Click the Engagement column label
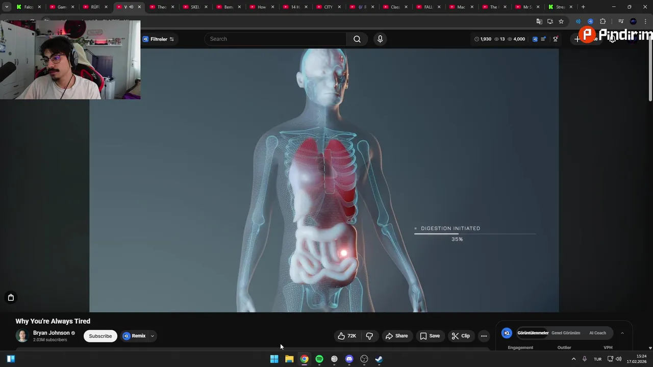Image resolution: width=653 pixels, height=367 pixels. tap(520, 348)
